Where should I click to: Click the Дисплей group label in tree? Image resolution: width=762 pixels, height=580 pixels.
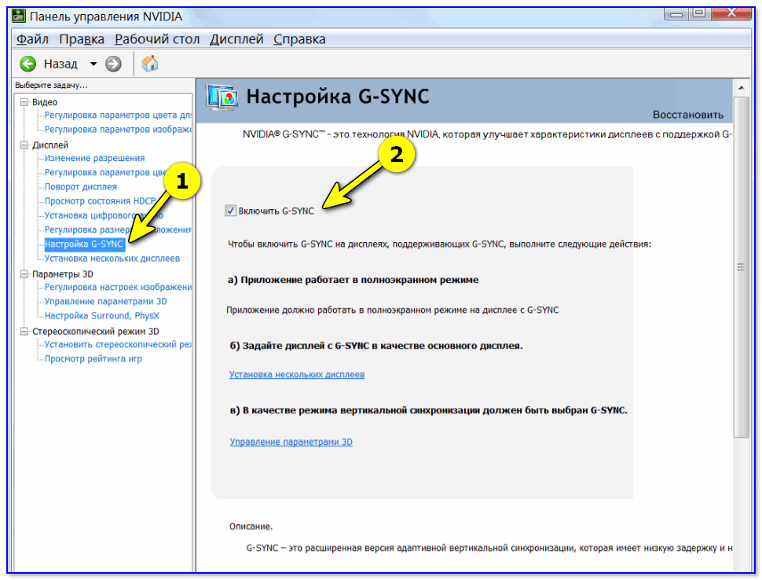pos(50,145)
